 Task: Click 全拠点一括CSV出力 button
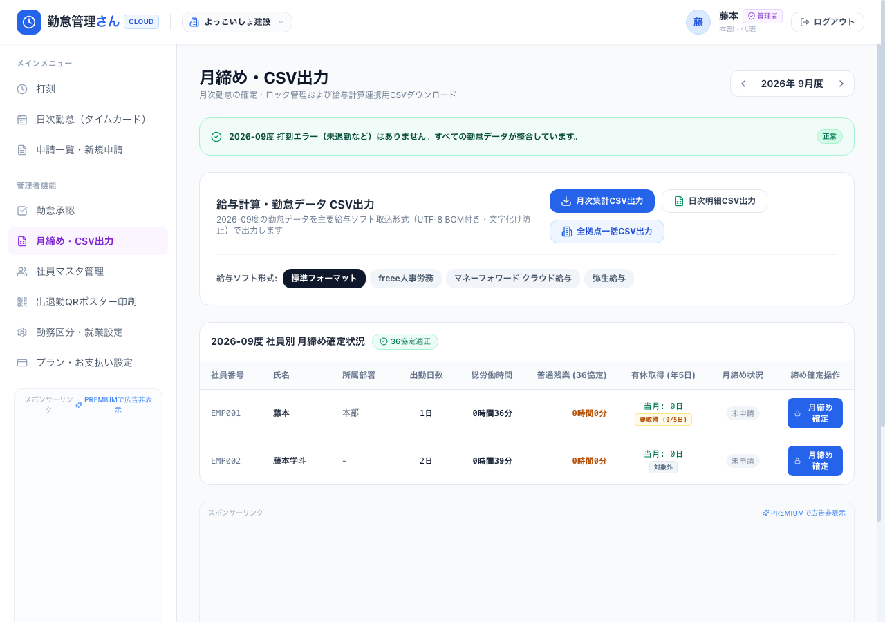(607, 232)
